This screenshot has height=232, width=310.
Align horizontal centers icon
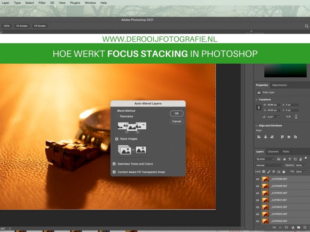(x=266, y=137)
